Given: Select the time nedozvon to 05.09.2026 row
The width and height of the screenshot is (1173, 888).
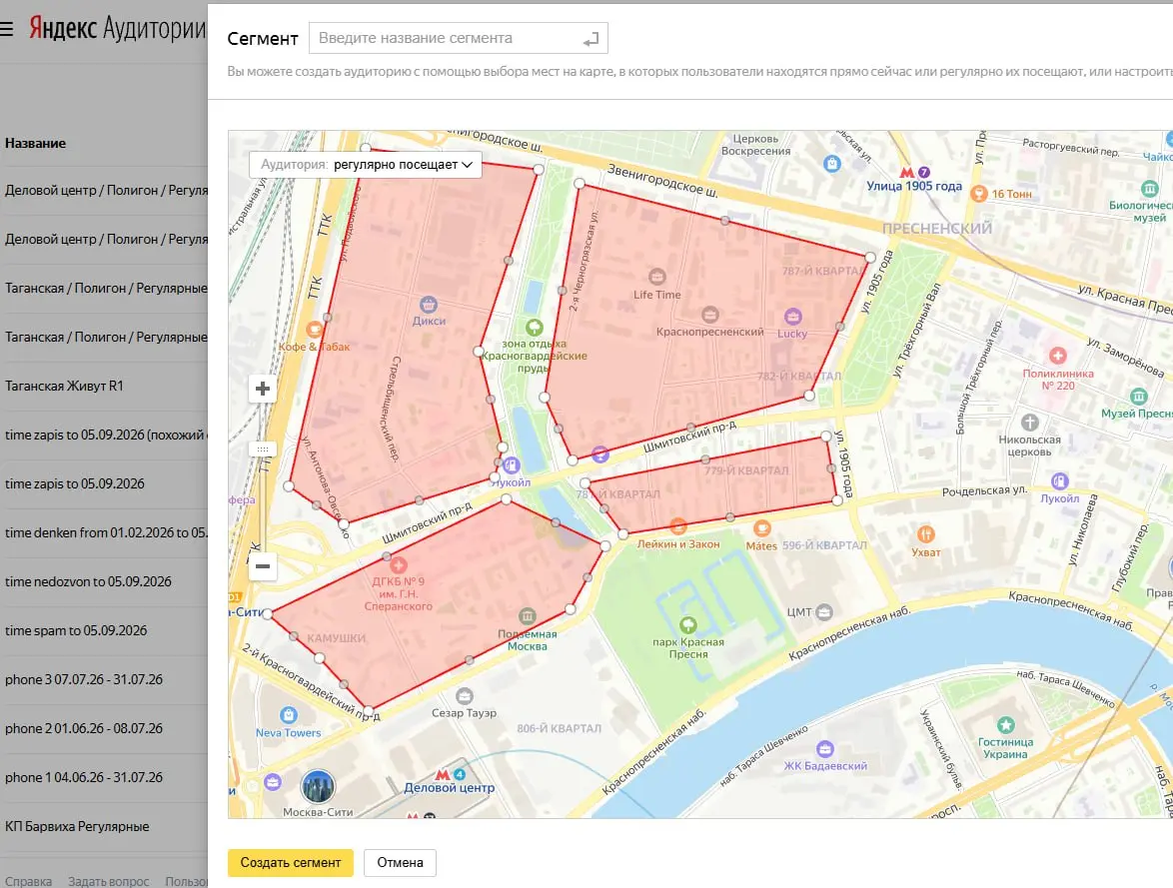Looking at the screenshot, I should pos(104,582).
